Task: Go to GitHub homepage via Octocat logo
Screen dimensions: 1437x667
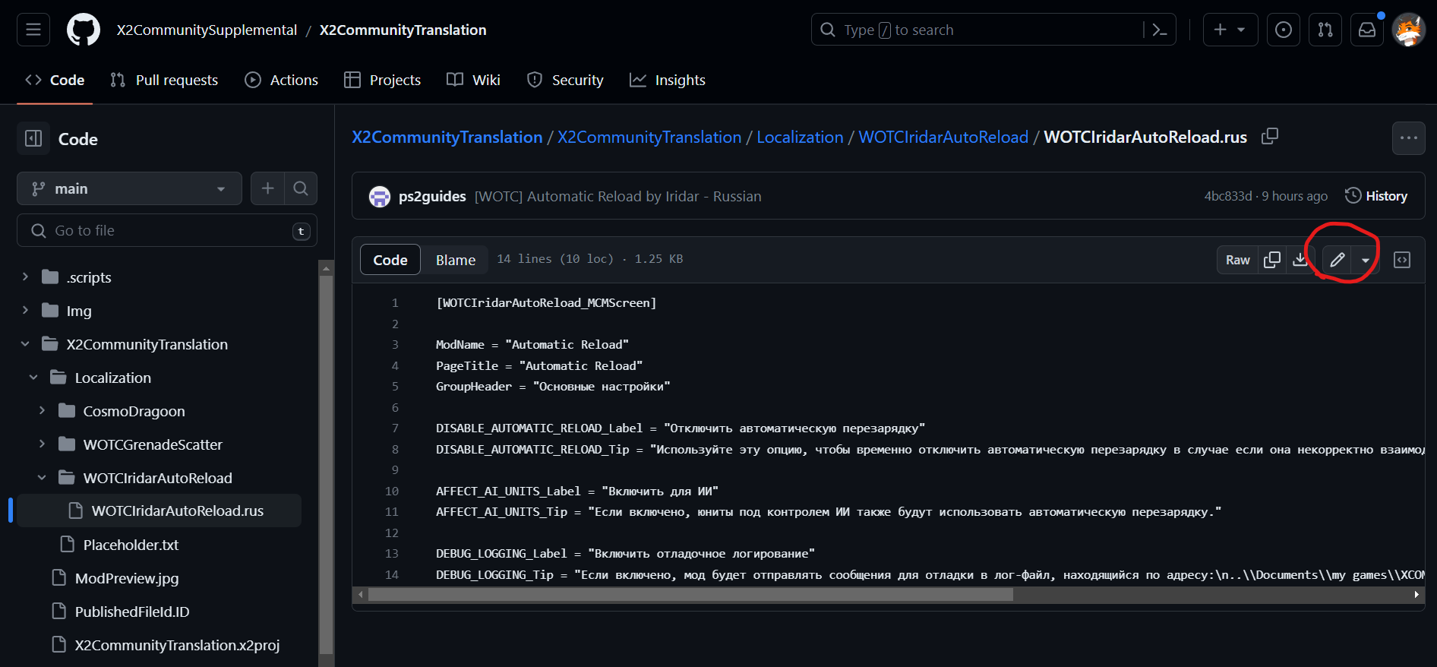Action: (x=84, y=30)
